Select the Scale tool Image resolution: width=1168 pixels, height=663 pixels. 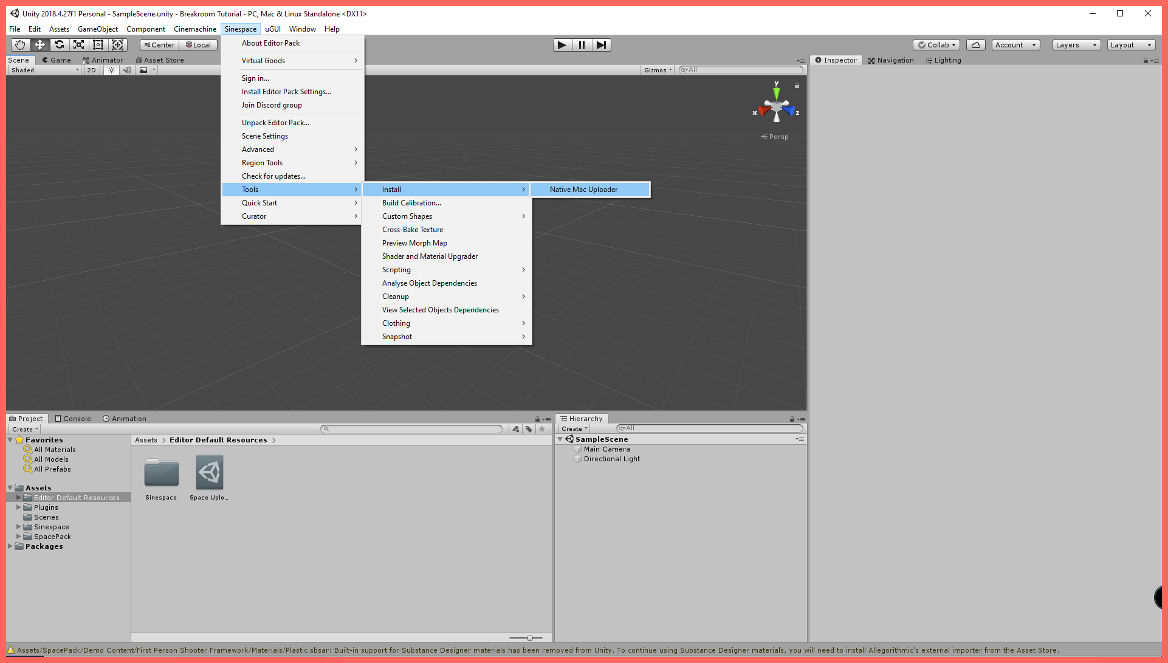click(78, 45)
